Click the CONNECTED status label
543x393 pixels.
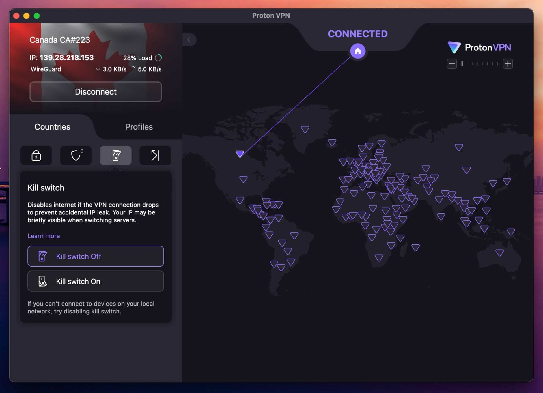click(358, 34)
